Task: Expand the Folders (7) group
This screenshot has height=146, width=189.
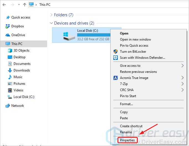Action: pos(51,15)
